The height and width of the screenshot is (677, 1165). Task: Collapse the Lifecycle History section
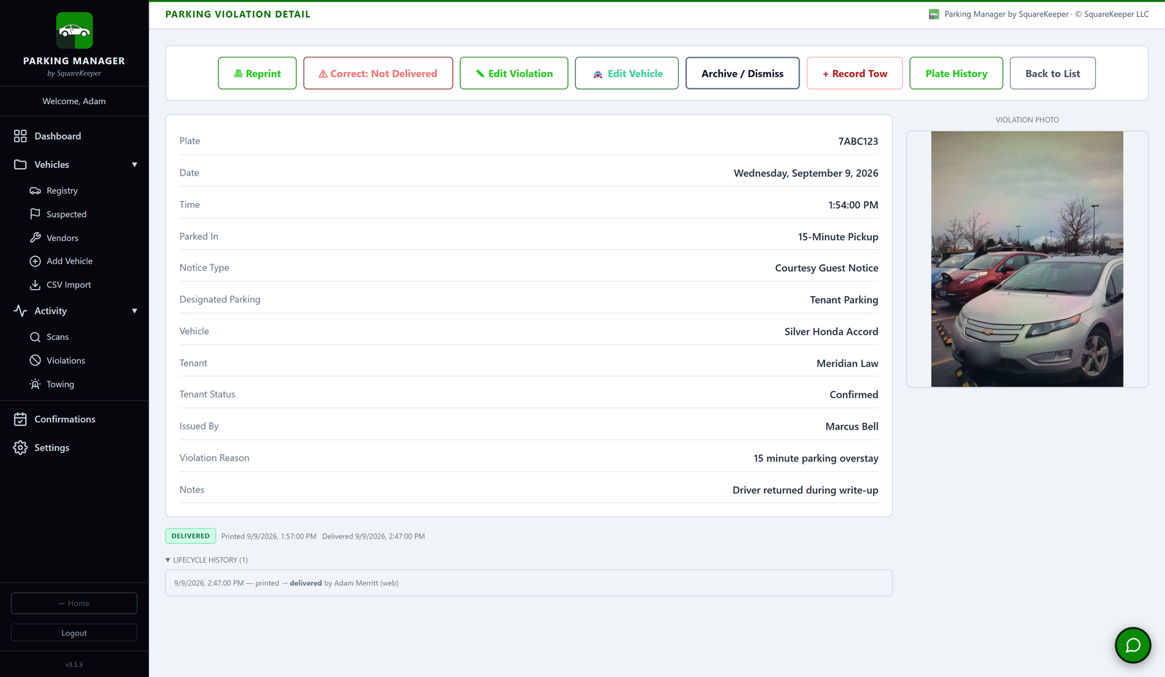point(207,560)
